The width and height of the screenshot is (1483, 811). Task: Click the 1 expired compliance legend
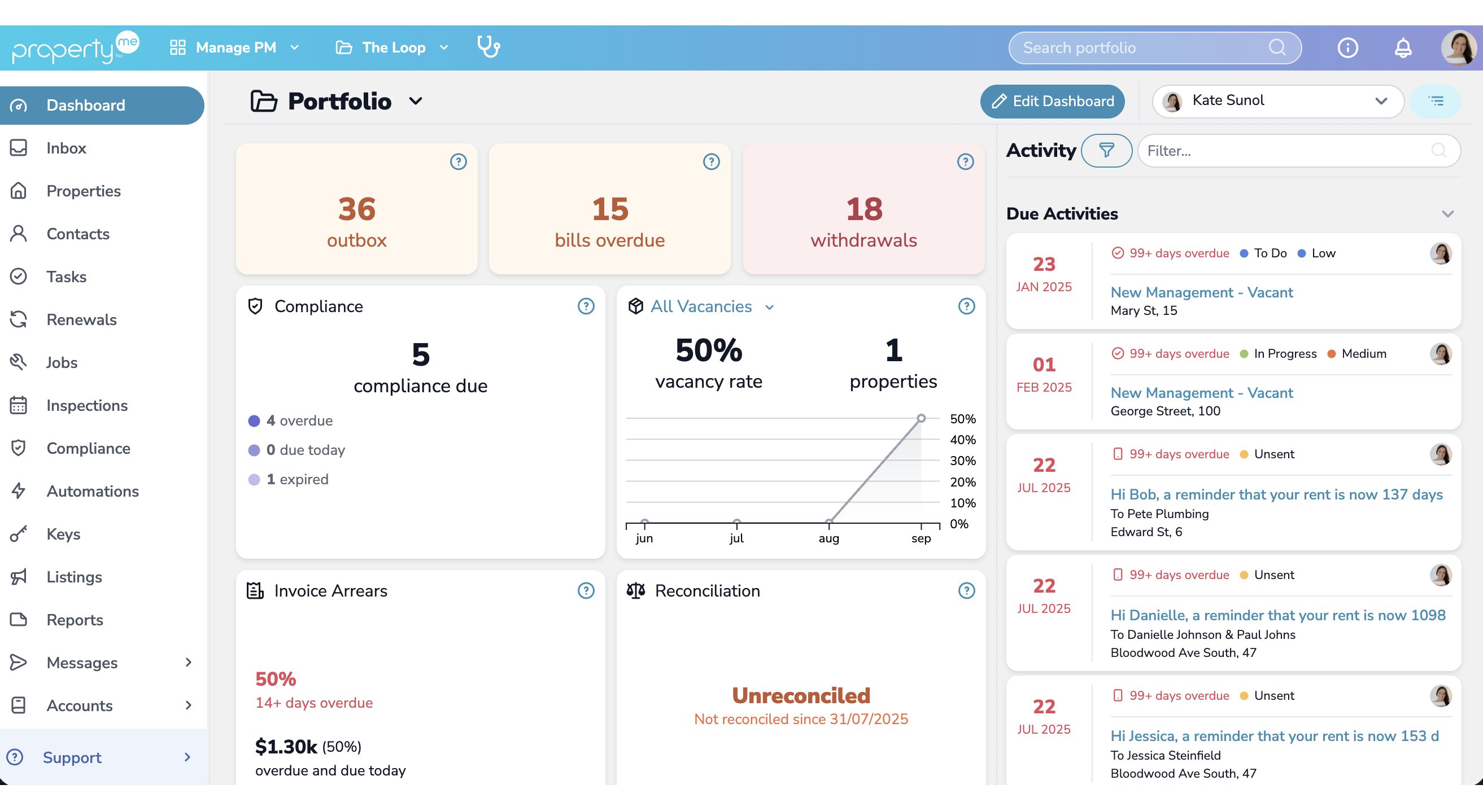coord(288,479)
